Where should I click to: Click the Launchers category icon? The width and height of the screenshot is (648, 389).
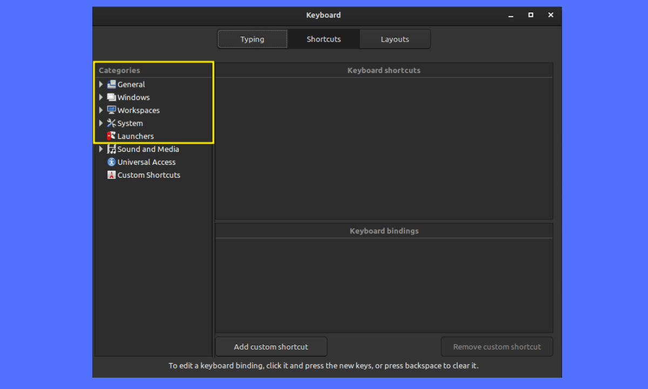pyautogui.click(x=111, y=136)
